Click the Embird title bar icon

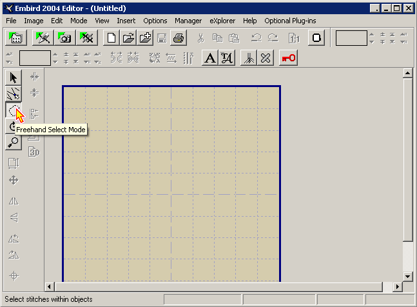coord(9,8)
